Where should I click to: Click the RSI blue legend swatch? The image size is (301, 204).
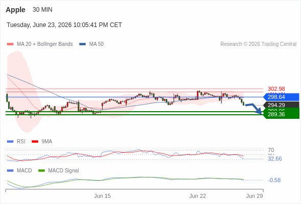tap(10, 142)
